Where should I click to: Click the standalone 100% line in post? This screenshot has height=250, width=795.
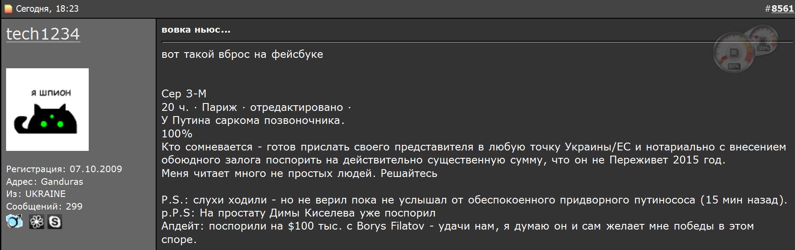pyautogui.click(x=177, y=134)
